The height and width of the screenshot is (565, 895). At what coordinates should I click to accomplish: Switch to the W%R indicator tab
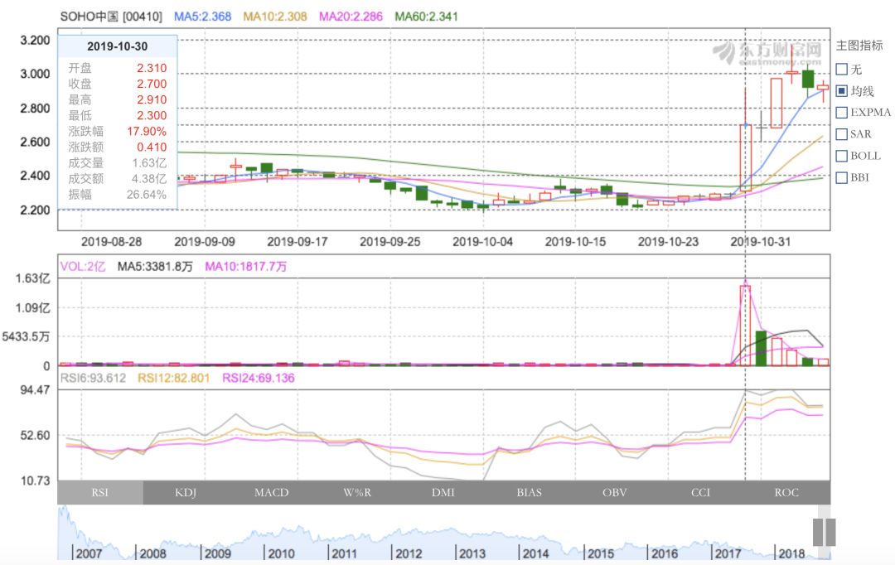coord(357,493)
